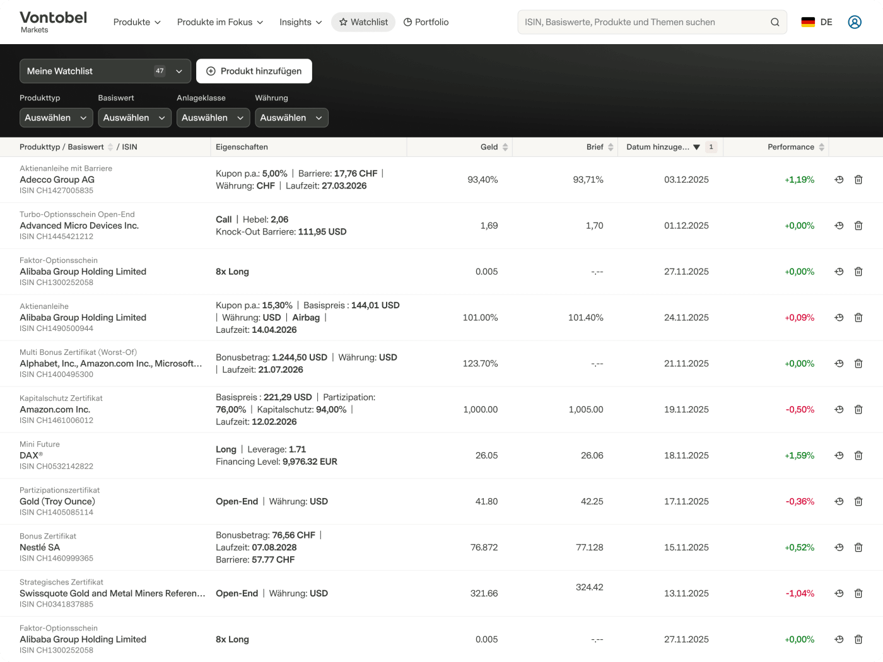Go to the Watchlist tab

click(x=363, y=22)
